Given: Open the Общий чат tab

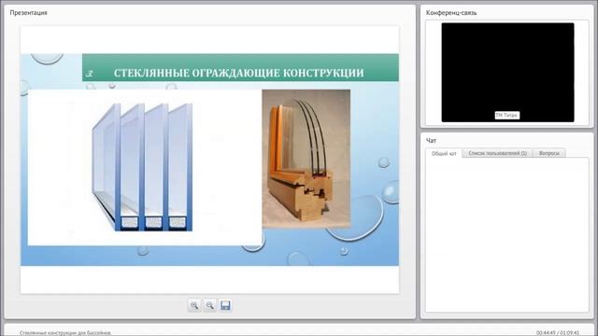Looking at the screenshot, I should [x=444, y=153].
